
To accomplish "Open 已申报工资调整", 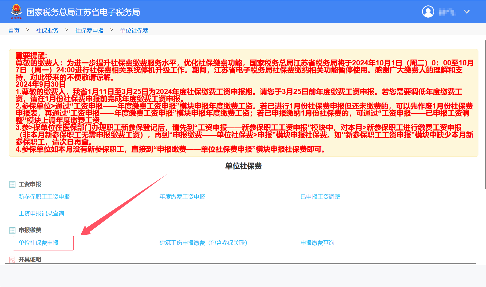I will pyautogui.click(x=320, y=197).
